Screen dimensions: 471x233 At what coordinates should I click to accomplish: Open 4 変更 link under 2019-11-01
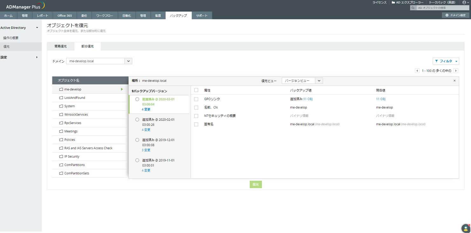pos(146,170)
